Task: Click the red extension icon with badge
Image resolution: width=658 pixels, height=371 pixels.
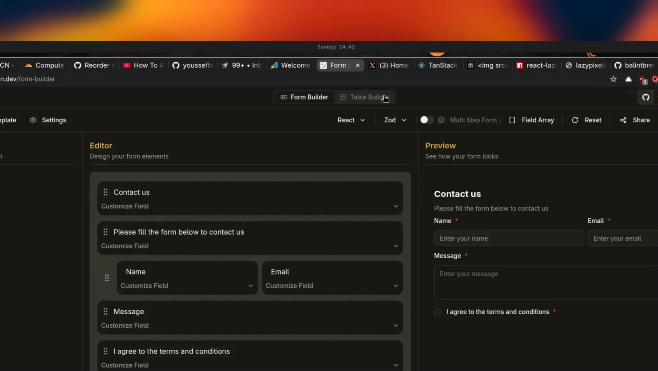Action: 643,80
